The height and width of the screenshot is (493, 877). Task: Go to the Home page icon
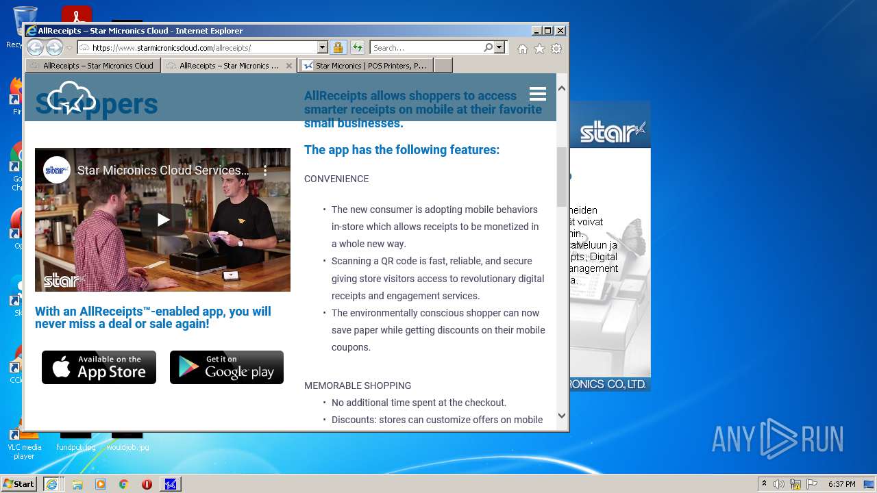(523, 49)
